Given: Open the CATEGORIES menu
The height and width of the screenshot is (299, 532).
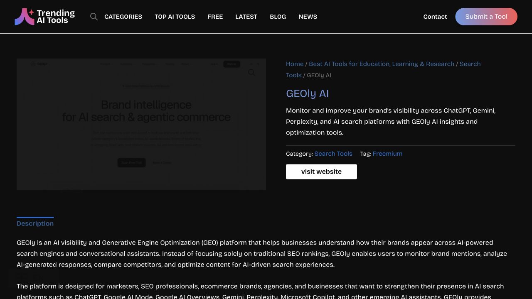Looking at the screenshot, I should 123,17.
